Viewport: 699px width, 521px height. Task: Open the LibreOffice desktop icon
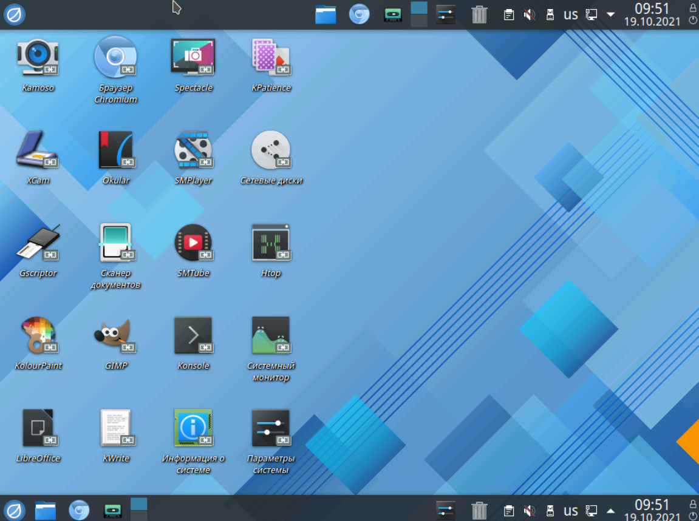pos(38,428)
